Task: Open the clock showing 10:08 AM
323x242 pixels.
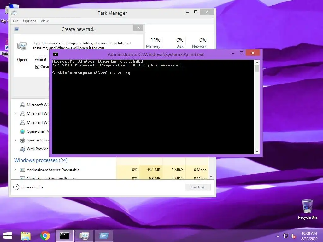Action: 309,236
